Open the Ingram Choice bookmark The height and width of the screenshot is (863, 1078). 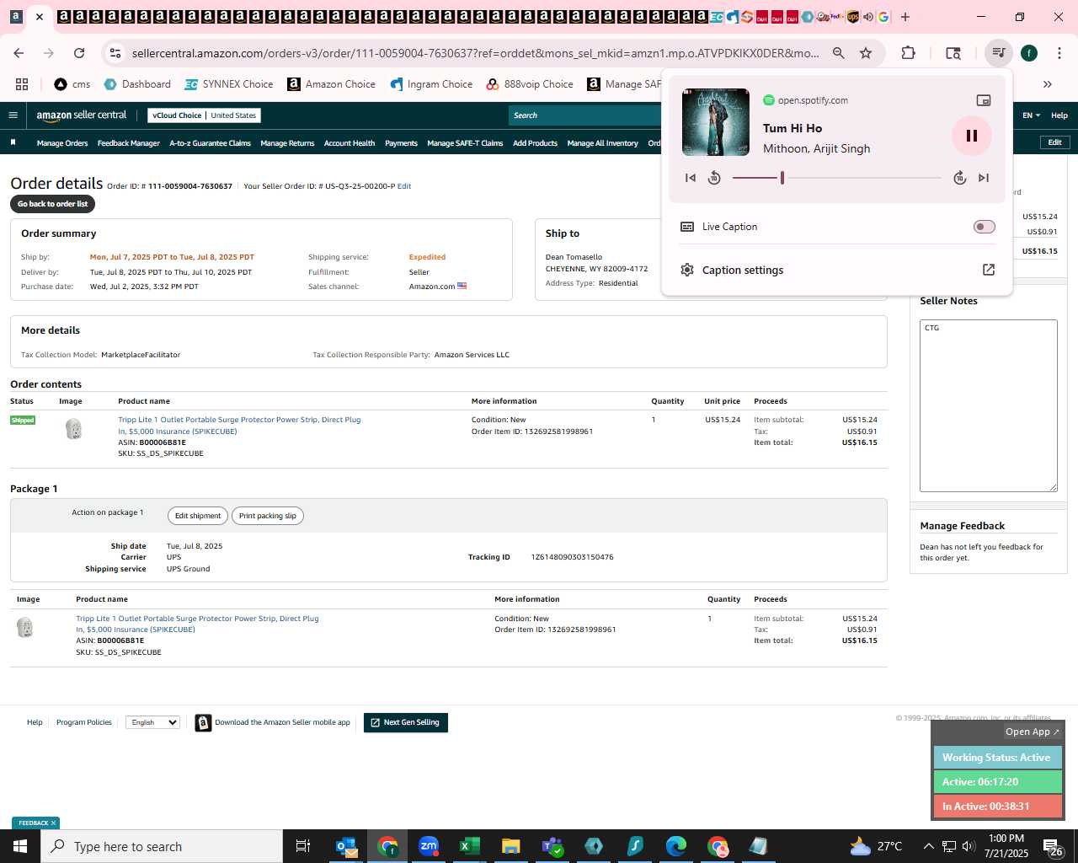[x=431, y=84]
